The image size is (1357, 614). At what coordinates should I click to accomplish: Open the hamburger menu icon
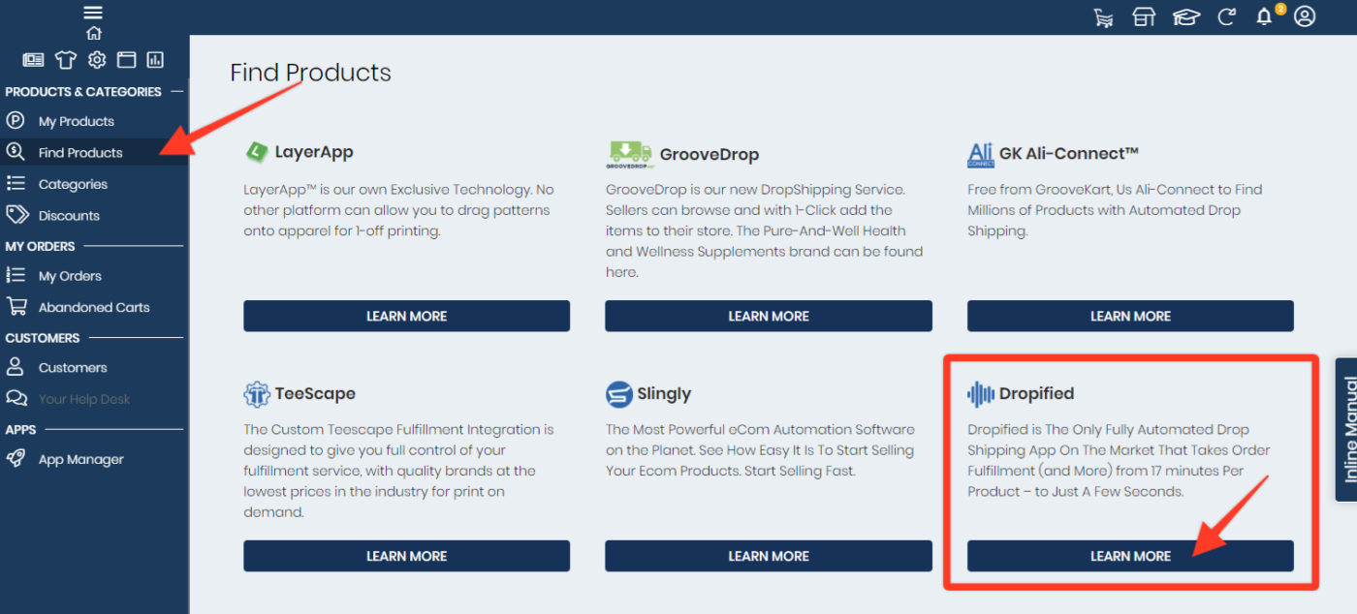[x=93, y=12]
